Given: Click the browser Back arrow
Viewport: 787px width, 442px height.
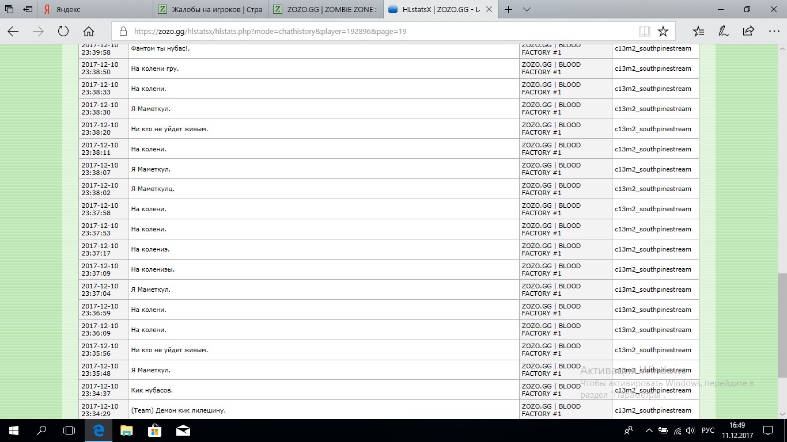Looking at the screenshot, I should (x=13, y=32).
